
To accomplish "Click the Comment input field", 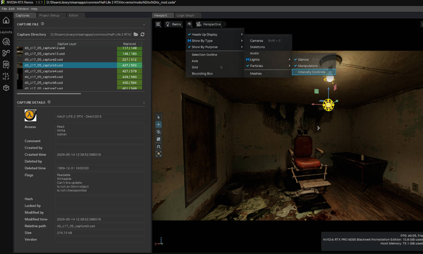I will pos(100,141).
